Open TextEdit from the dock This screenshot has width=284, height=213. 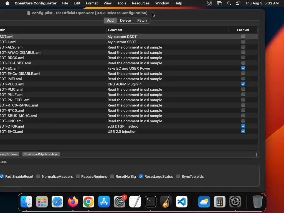tap(135, 202)
